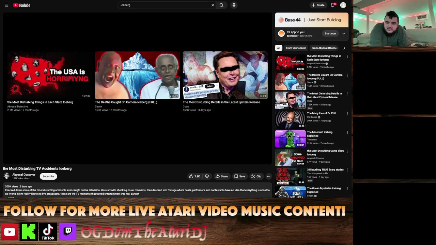The width and height of the screenshot is (436, 245).
Task: Open the YouTube hamburger guide menu
Action: coord(6,5)
